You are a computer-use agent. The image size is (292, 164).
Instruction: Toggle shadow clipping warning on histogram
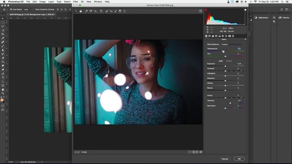tap(206, 10)
